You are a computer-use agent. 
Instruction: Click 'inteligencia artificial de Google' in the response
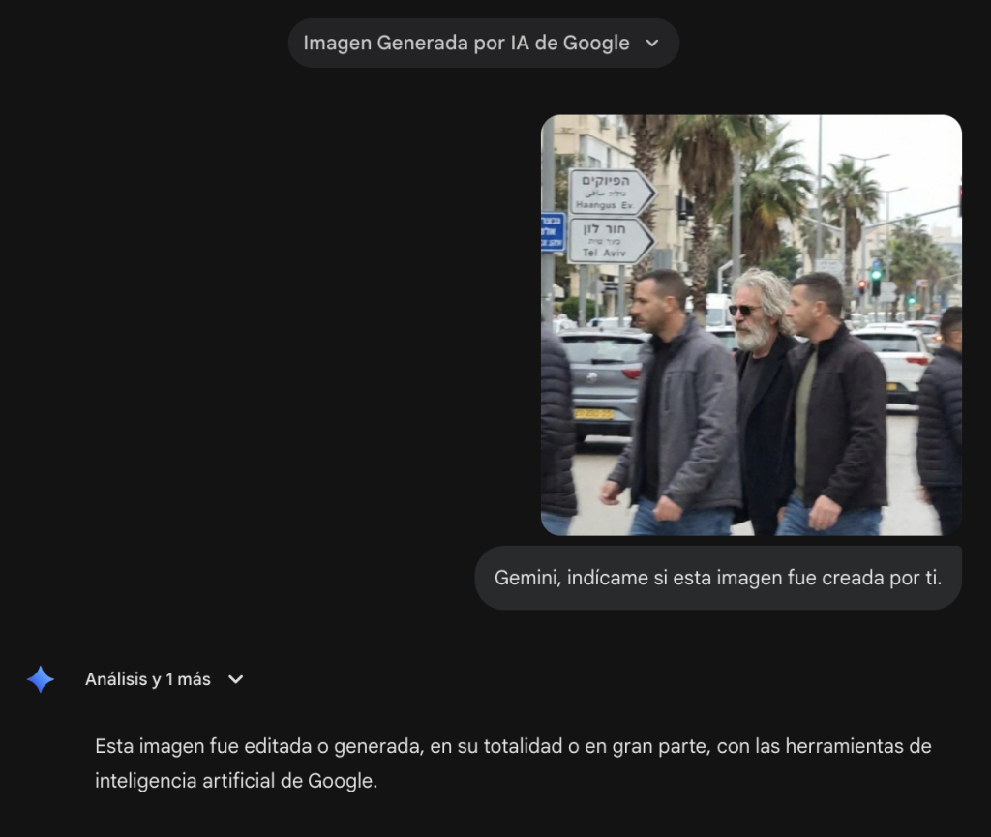tap(235, 781)
